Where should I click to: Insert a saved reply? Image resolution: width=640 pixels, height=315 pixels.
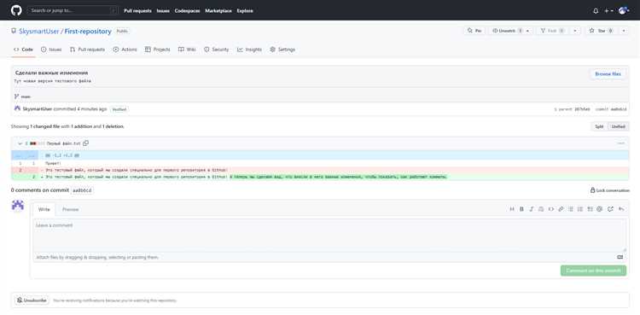tap(621, 209)
